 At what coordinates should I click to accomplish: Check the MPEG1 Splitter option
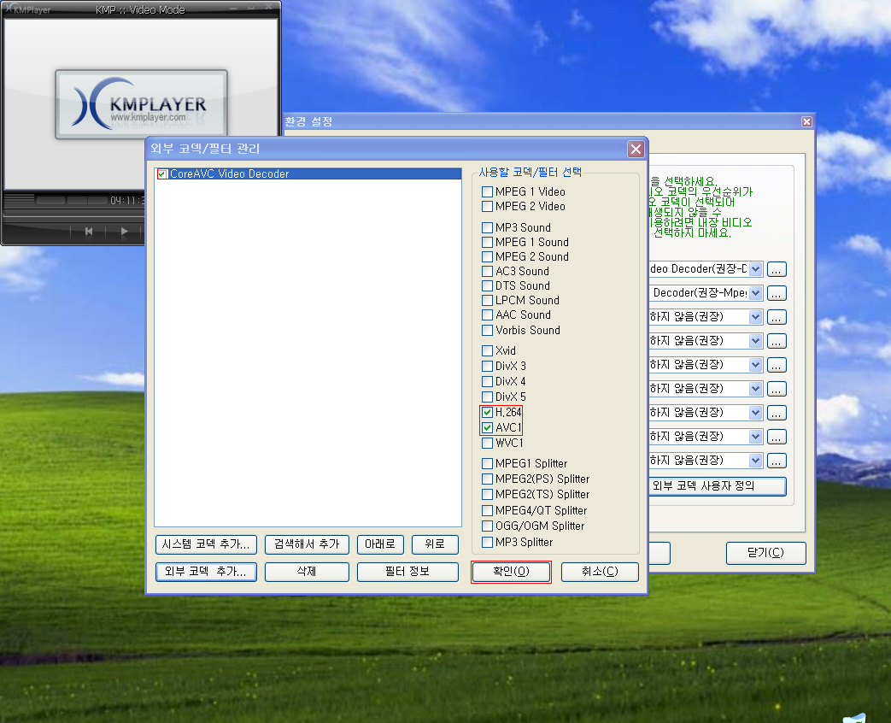point(487,463)
